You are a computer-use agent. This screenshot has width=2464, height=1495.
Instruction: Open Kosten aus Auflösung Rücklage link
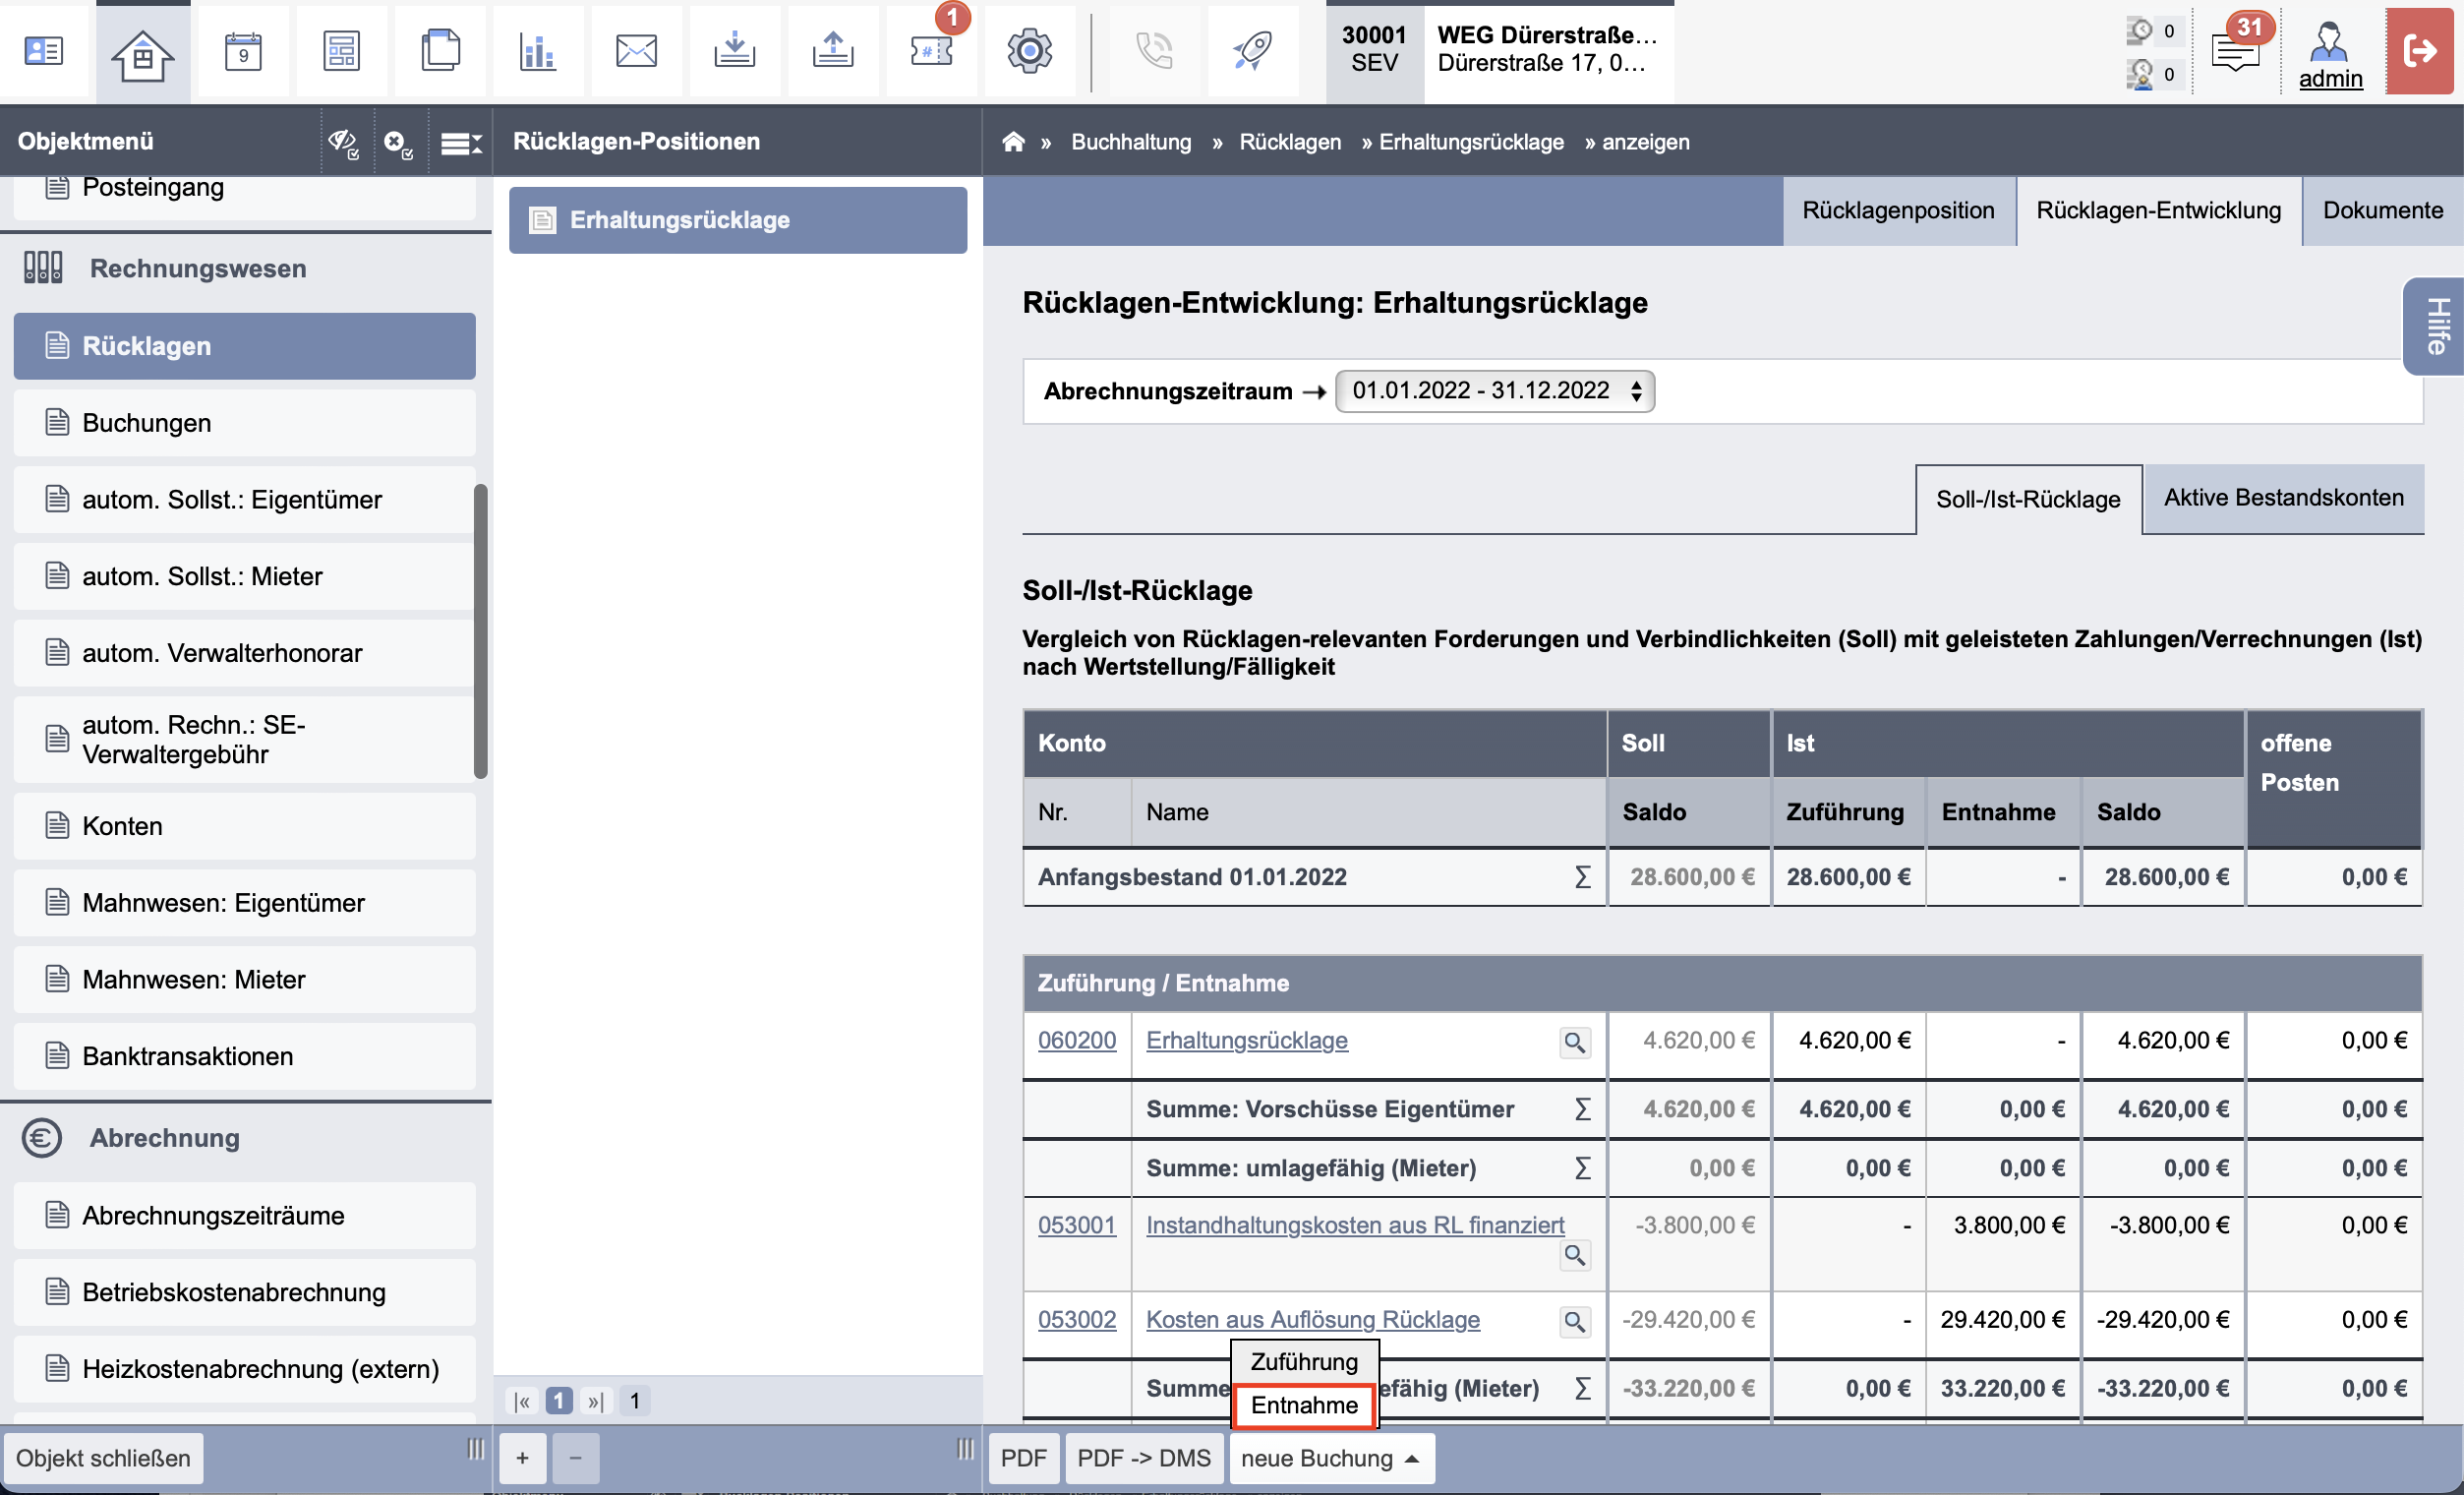(1312, 1319)
